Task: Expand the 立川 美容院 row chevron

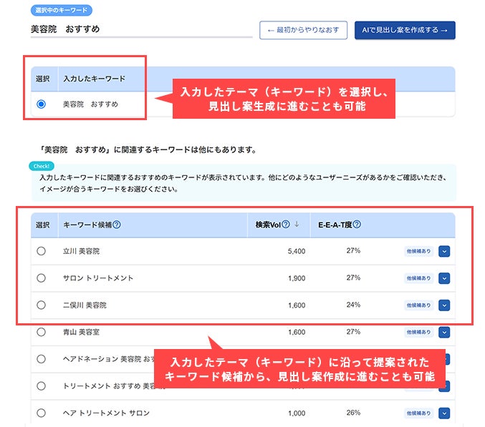Action: [444, 251]
